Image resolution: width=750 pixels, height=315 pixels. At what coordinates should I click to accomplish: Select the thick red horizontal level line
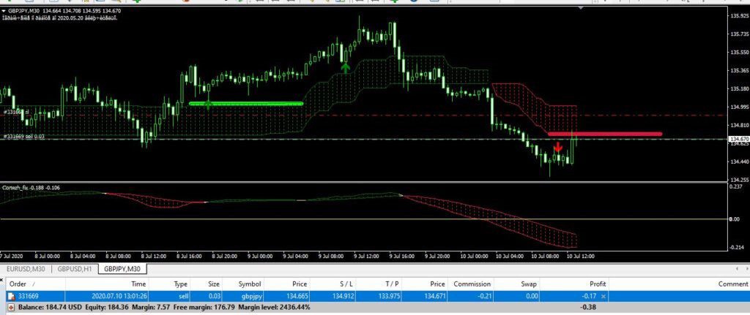(605, 134)
